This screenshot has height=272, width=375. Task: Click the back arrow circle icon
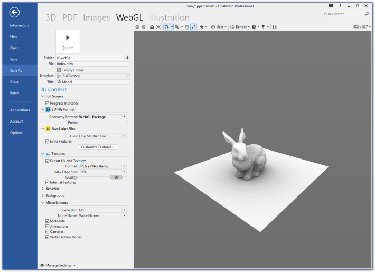tap(14, 12)
